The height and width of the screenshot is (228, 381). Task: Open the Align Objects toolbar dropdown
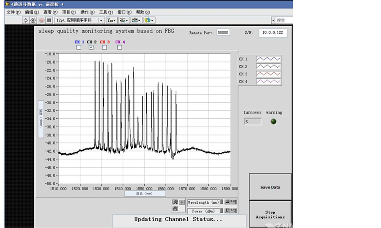point(111,20)
